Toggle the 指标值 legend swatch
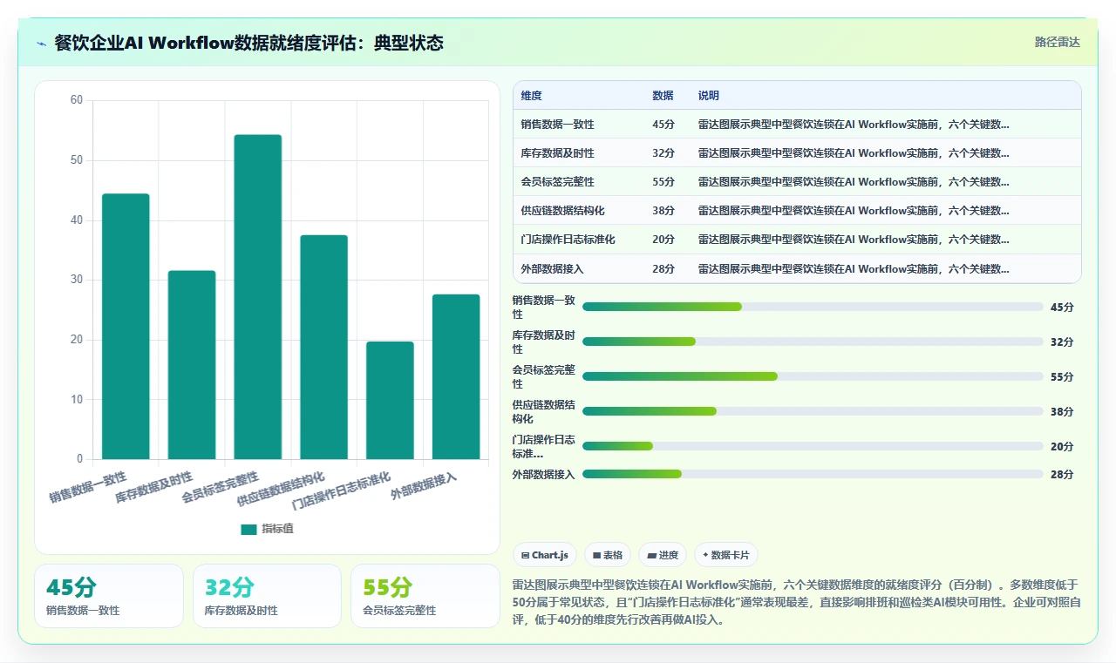 point(248,529)
